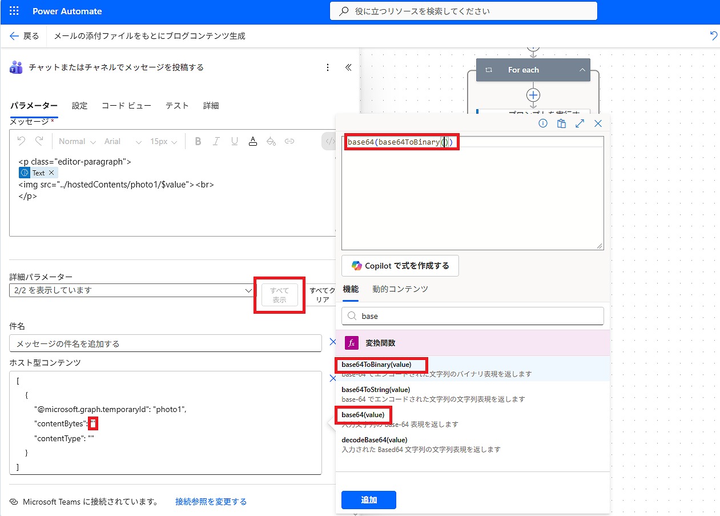This screenshot has height=516, width=720.
Task: Add a step with the plus circle
Action: coord(533,95)
